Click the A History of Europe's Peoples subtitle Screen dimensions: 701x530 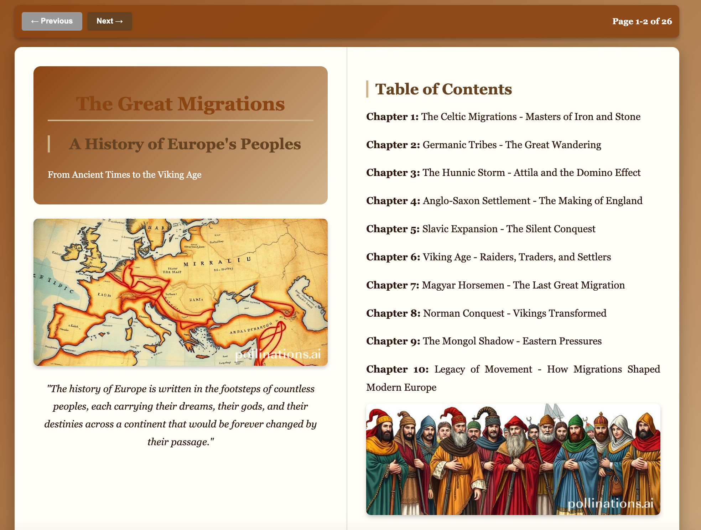185,144
